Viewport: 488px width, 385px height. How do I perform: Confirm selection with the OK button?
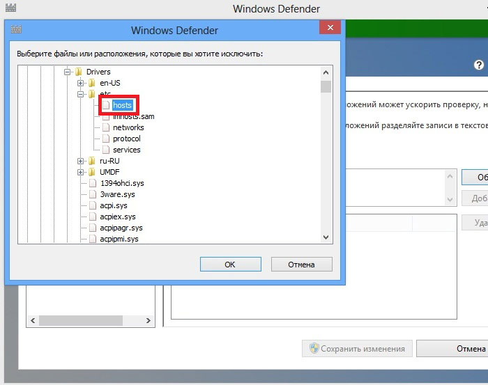point(230,265)
